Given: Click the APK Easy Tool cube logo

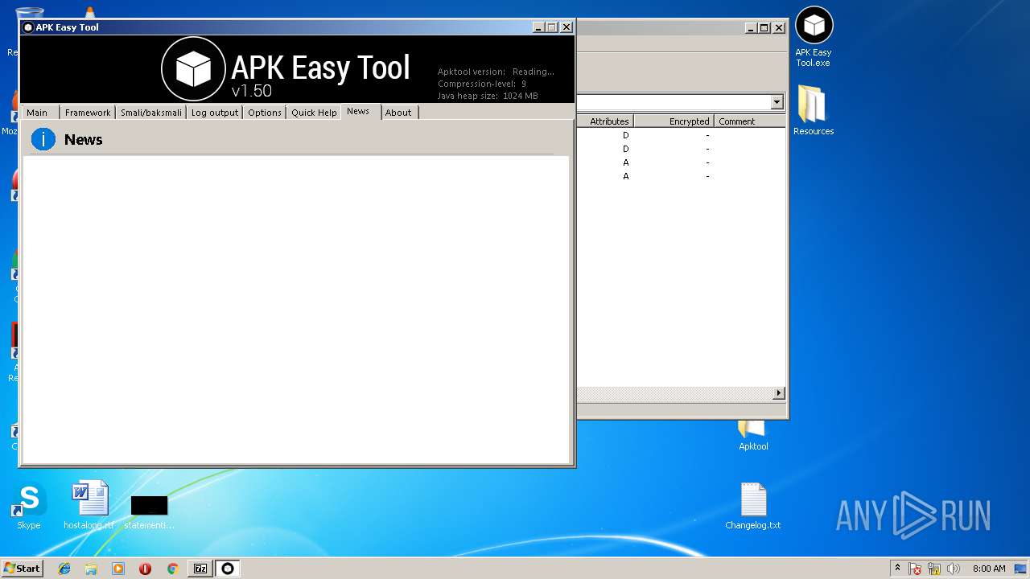Looking at the screenshot, I should 193,68.
